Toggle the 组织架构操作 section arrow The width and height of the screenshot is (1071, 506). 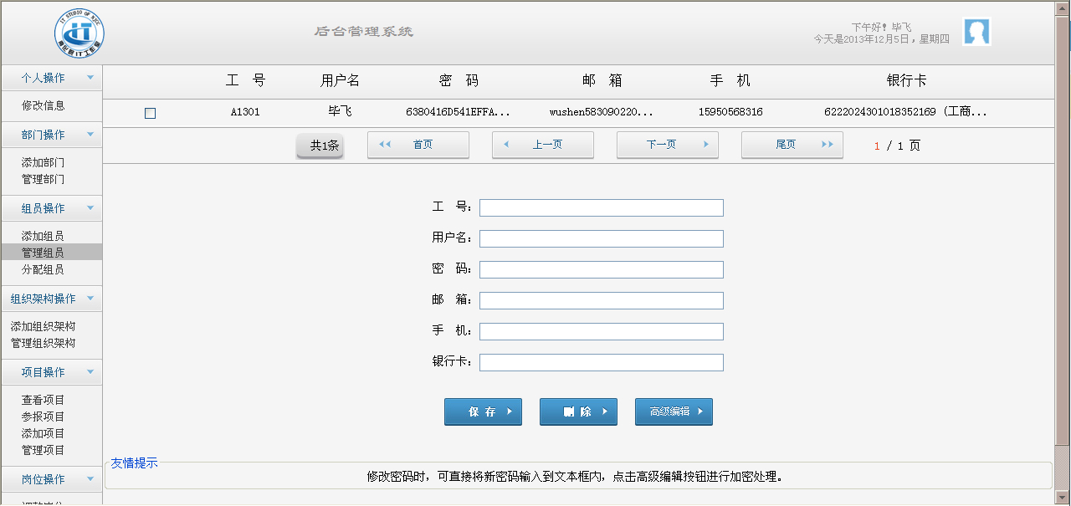tap(90, 299)
